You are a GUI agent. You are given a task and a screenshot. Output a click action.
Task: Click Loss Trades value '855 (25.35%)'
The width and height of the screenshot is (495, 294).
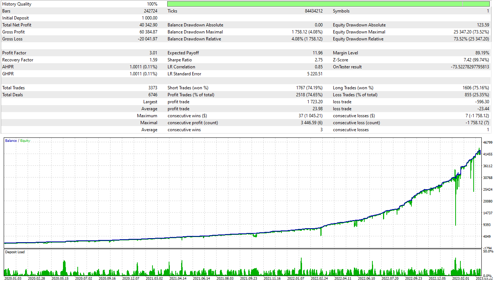pyautogui.click(x=477, y=95)
